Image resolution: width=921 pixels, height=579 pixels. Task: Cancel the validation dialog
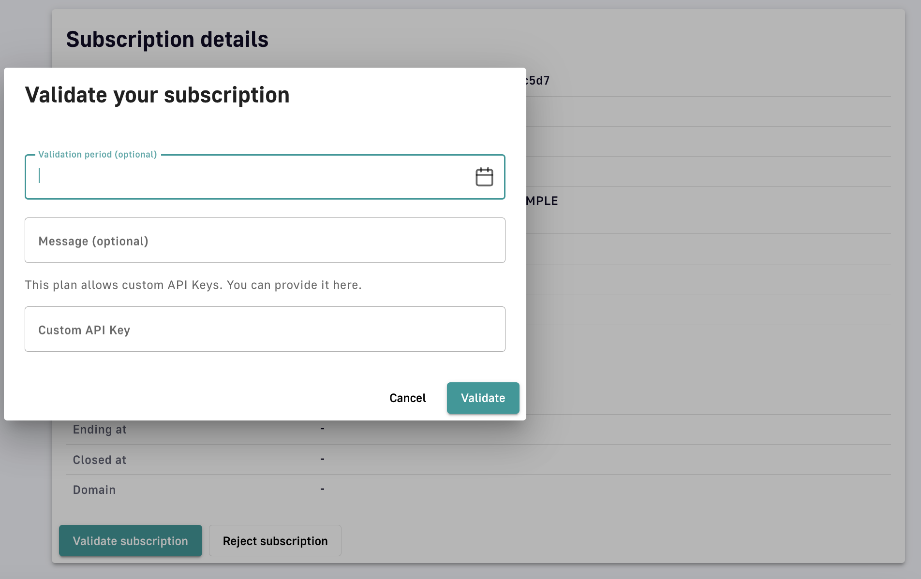coord(407,398)
